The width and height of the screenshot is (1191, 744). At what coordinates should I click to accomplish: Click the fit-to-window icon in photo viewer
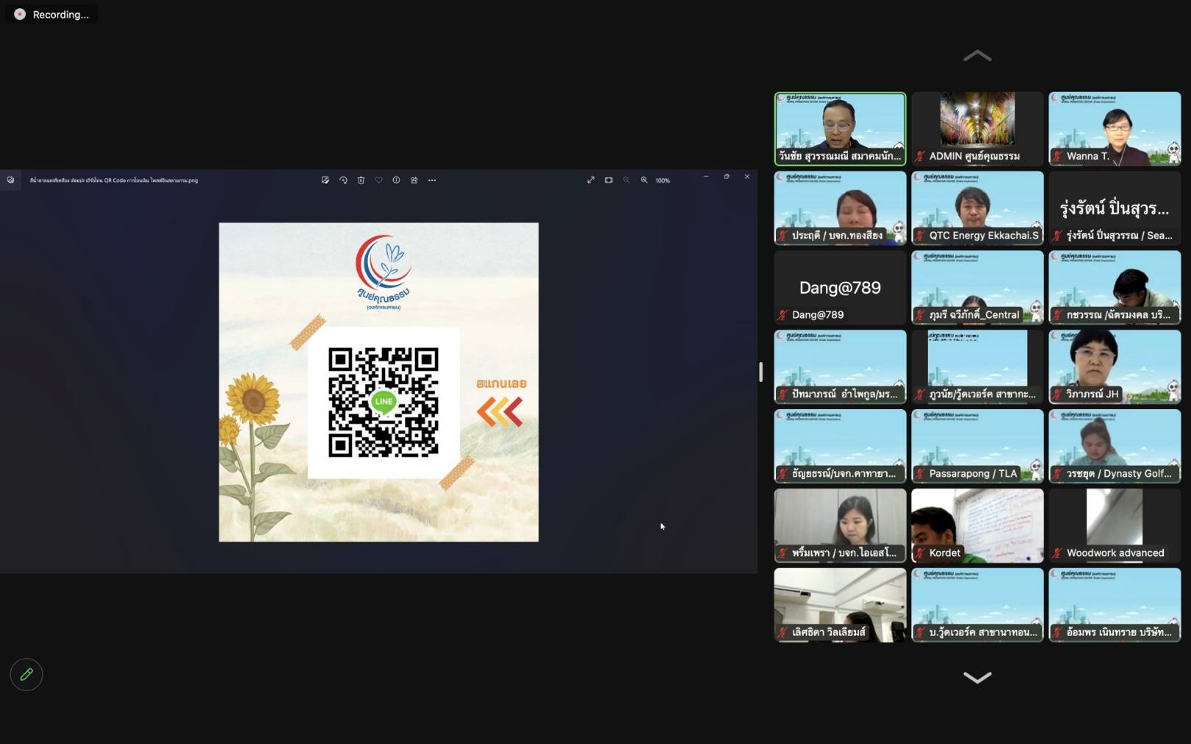[x=609, y=180]
